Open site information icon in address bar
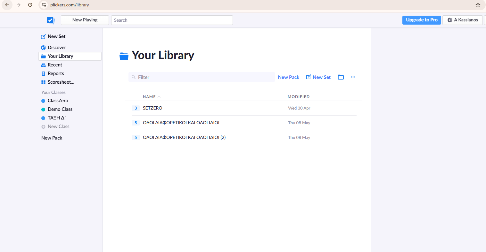 pyautogui.click(x=44, y=5)
